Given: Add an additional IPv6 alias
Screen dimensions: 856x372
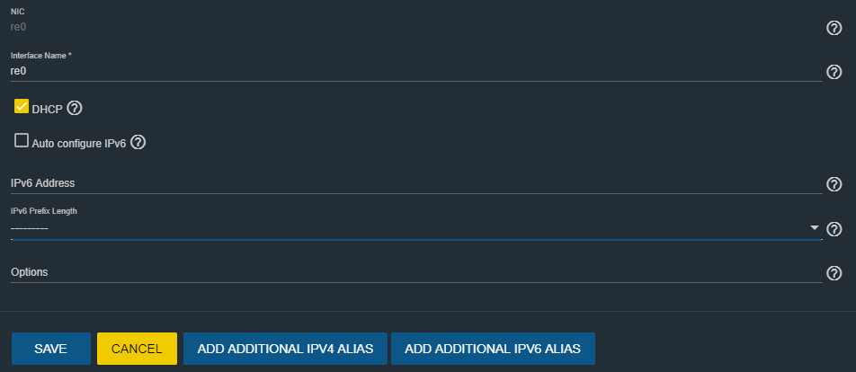Looking at the screenshot, I should [x=493, y=349].
